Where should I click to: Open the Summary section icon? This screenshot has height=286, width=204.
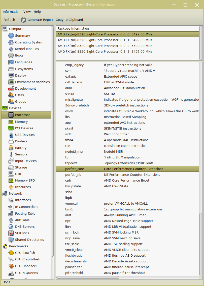coord(11,36)
